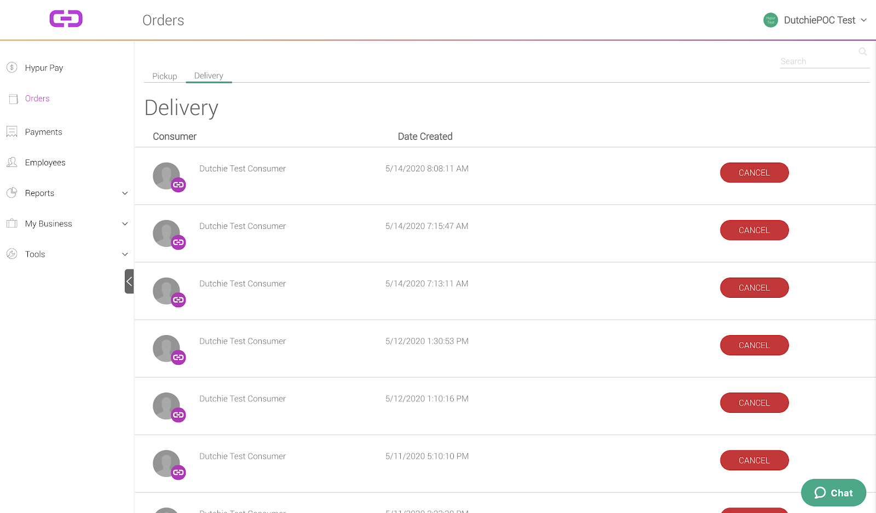Click link badge on 7:13:11 AM order avatar

coord(178,300)
